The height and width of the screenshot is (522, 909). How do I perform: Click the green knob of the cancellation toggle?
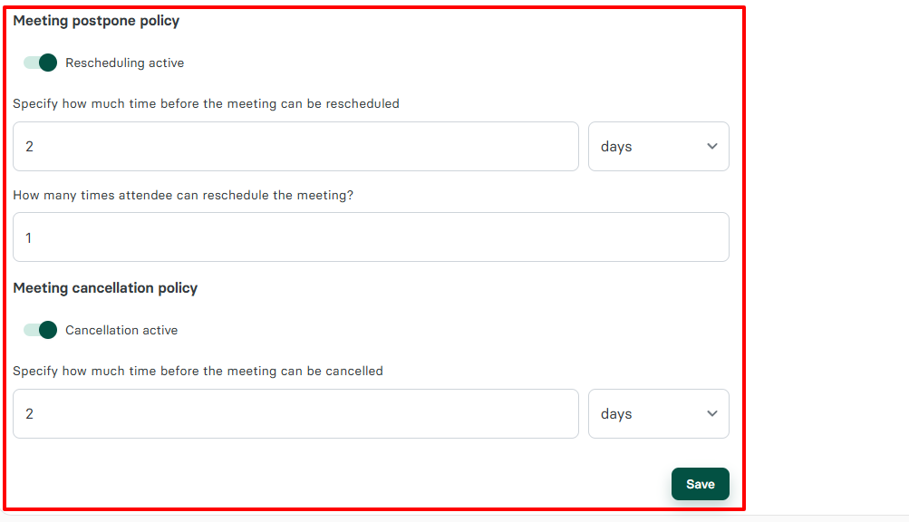pyautogui.click(x=47, y=330)
